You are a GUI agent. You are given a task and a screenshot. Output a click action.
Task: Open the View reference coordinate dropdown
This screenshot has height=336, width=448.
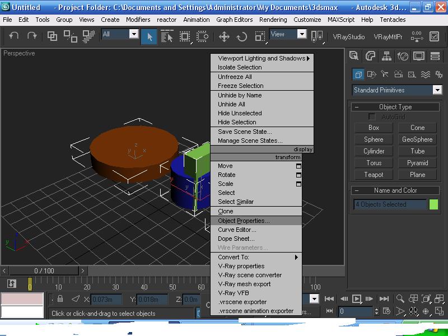coord(302,34)
